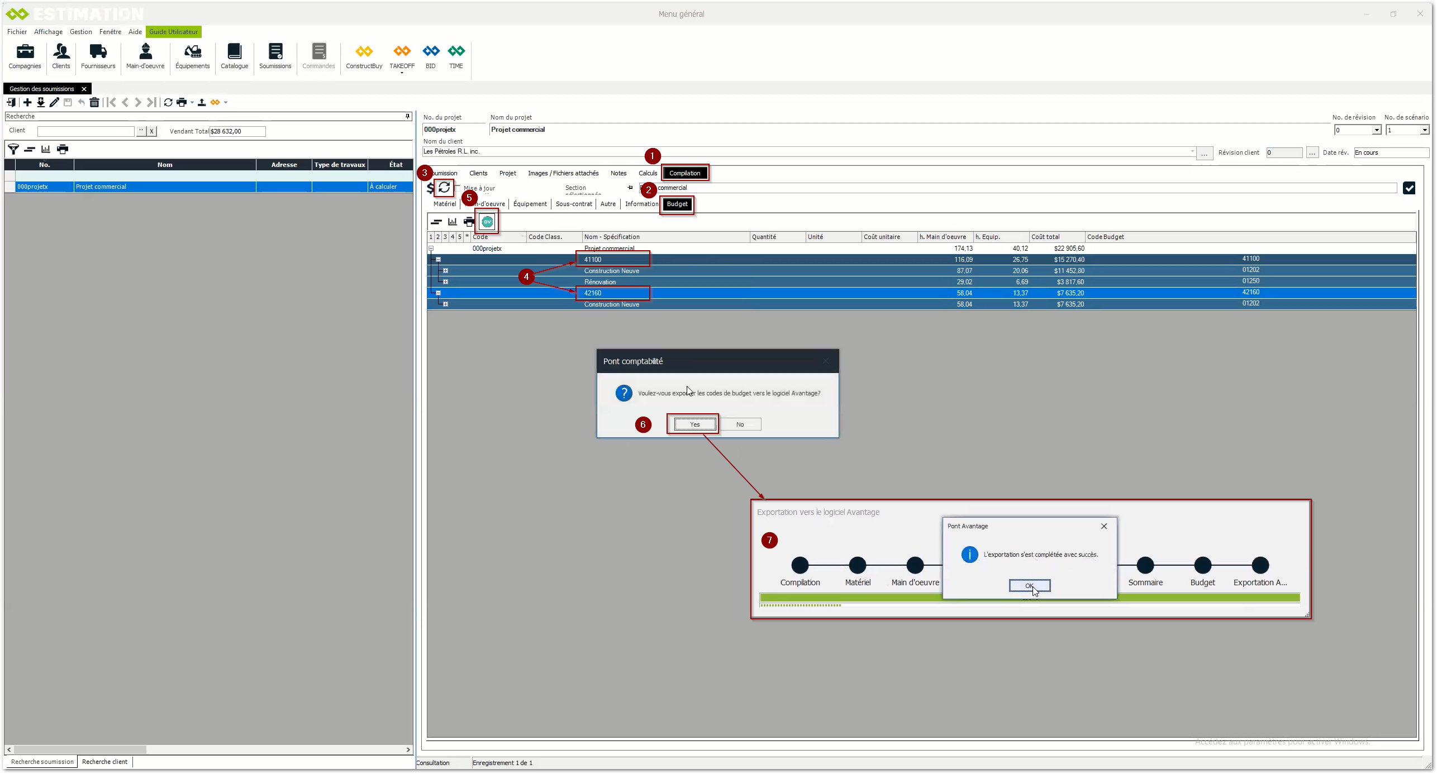Viewport: 1437px width, 774px height.
Task: Collapse the 41100 tree node
Action: (438, 260)
